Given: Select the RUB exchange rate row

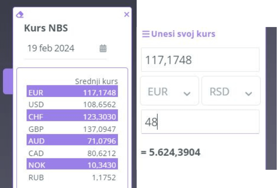Looking at the screenshot, I should click(72, 178).
